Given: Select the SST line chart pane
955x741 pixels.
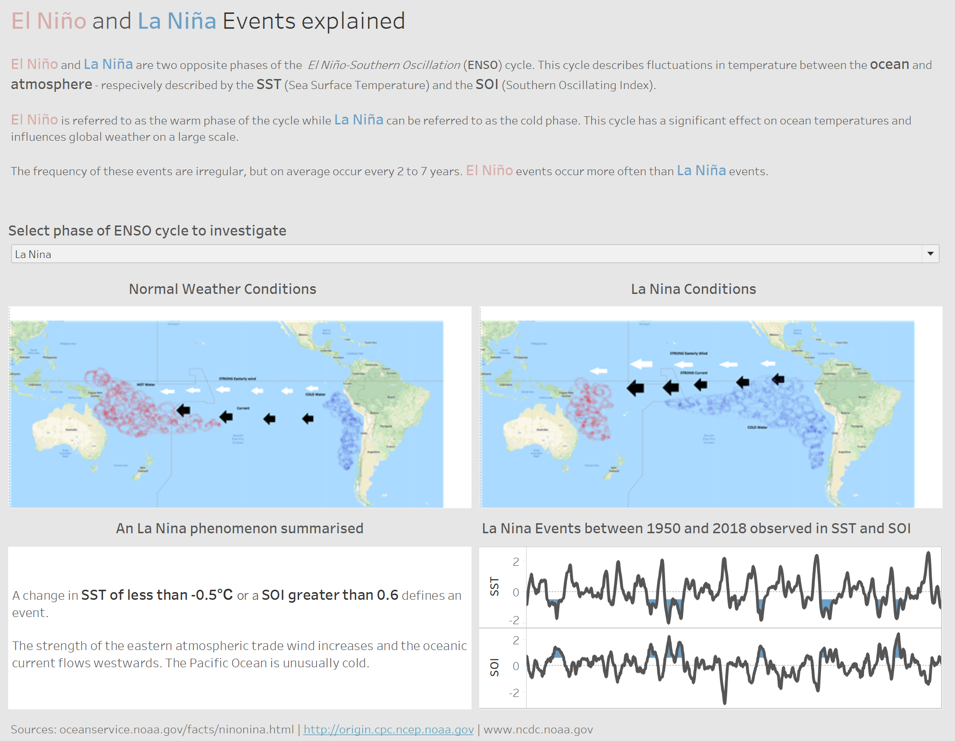Looking at the screenshot, I should tap(732, 587).
